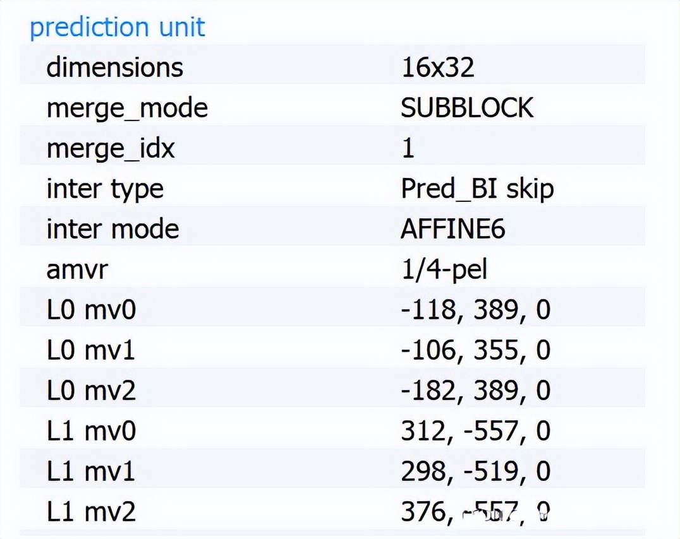Select the amvr property label
Screen dimensions: 680x539
(77, 269)
